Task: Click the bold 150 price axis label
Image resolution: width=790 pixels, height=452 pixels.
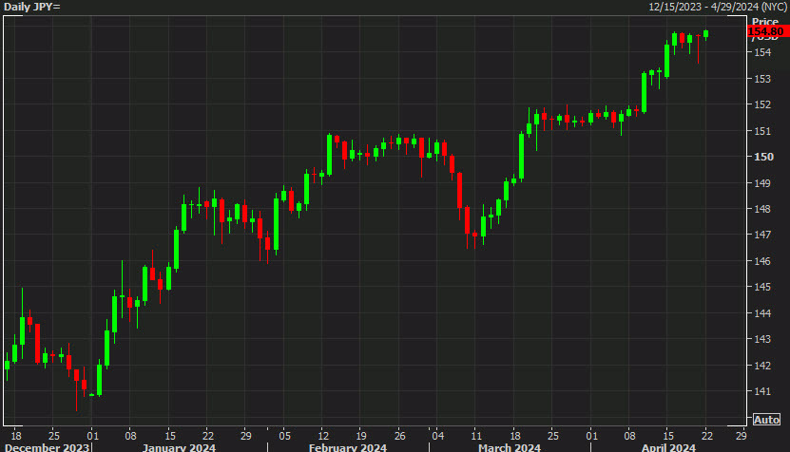Action: (763, 157)
